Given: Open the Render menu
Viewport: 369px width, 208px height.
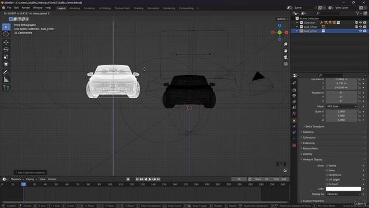Looking at the screenshot, I should point(26,8).
